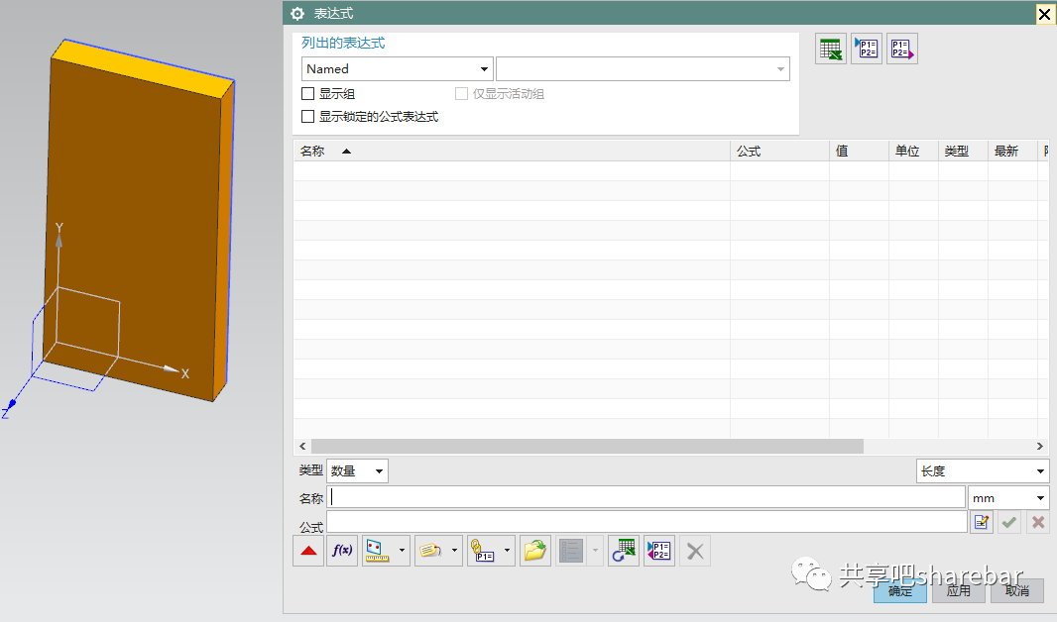This screenshot has height=622, width=1057.
Task: Click the measure distance ruler icon
Action: (x=378, y=551)
